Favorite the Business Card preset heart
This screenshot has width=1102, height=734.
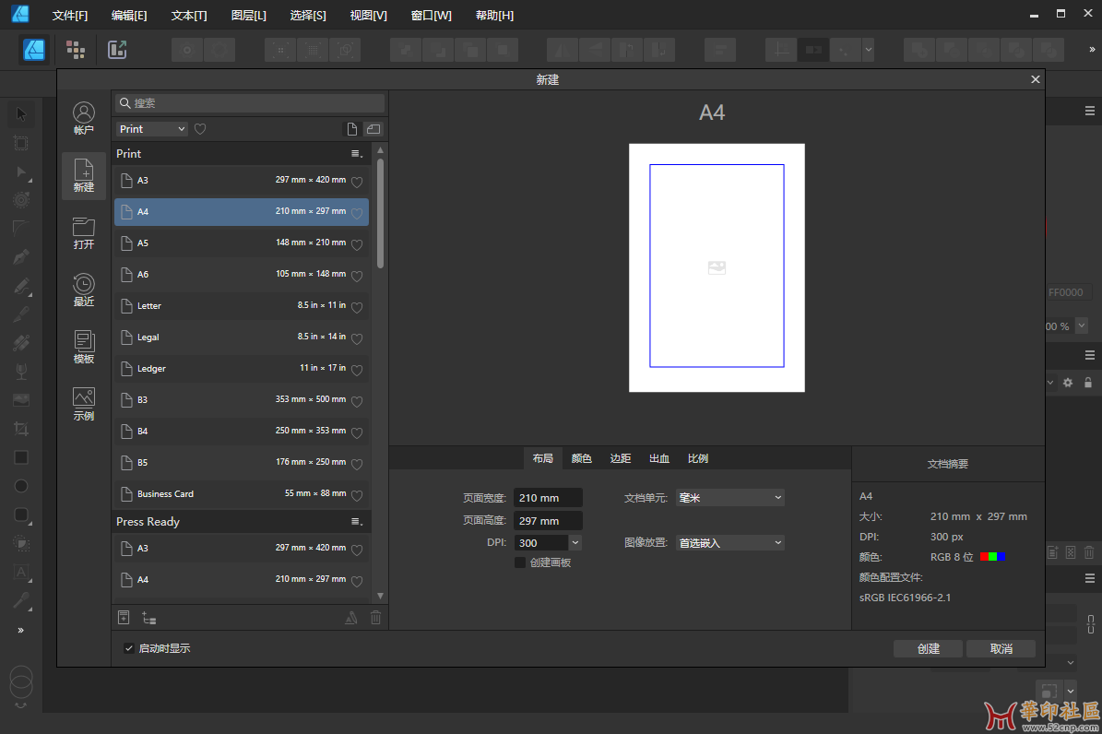pyautogui.click(x=357, y=496)
